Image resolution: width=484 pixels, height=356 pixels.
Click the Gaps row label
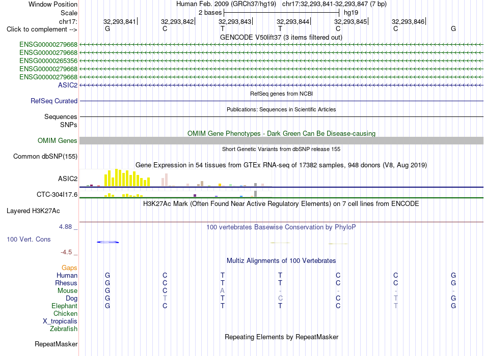click(x=69, y=268)
